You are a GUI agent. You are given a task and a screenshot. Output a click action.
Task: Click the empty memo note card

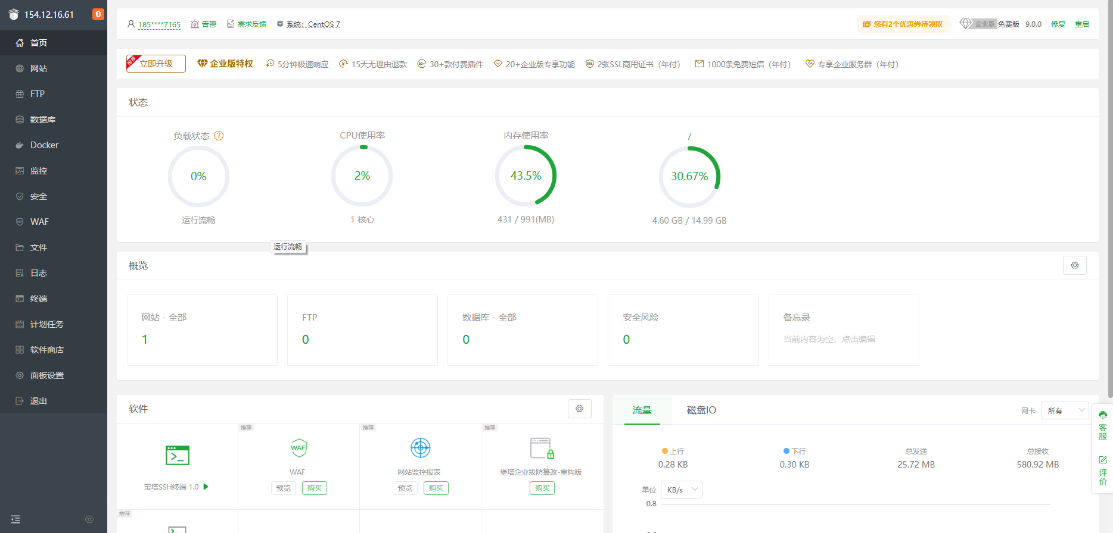(x=843, y=330)
